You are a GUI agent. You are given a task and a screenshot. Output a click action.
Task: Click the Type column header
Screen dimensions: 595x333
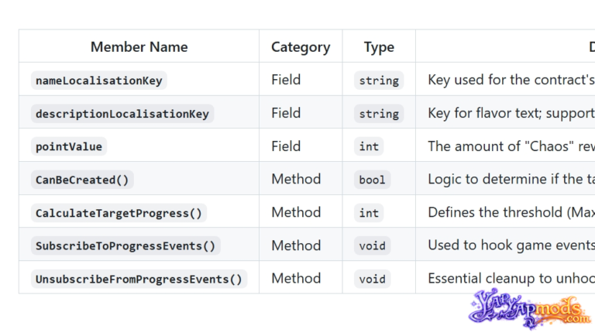[x=379, y=46]
